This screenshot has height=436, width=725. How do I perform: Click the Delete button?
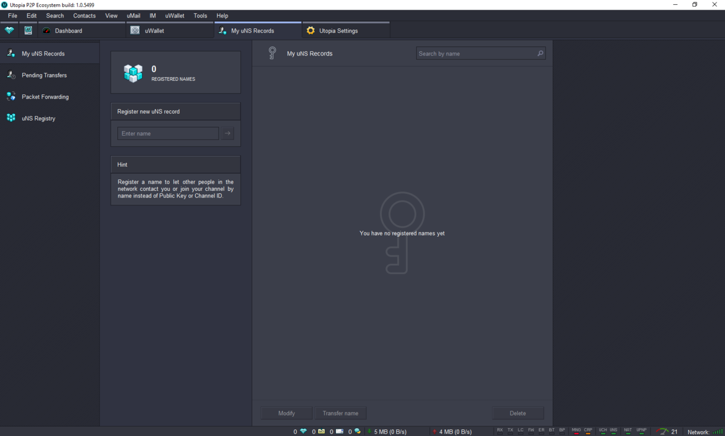[x=518, y=413]
